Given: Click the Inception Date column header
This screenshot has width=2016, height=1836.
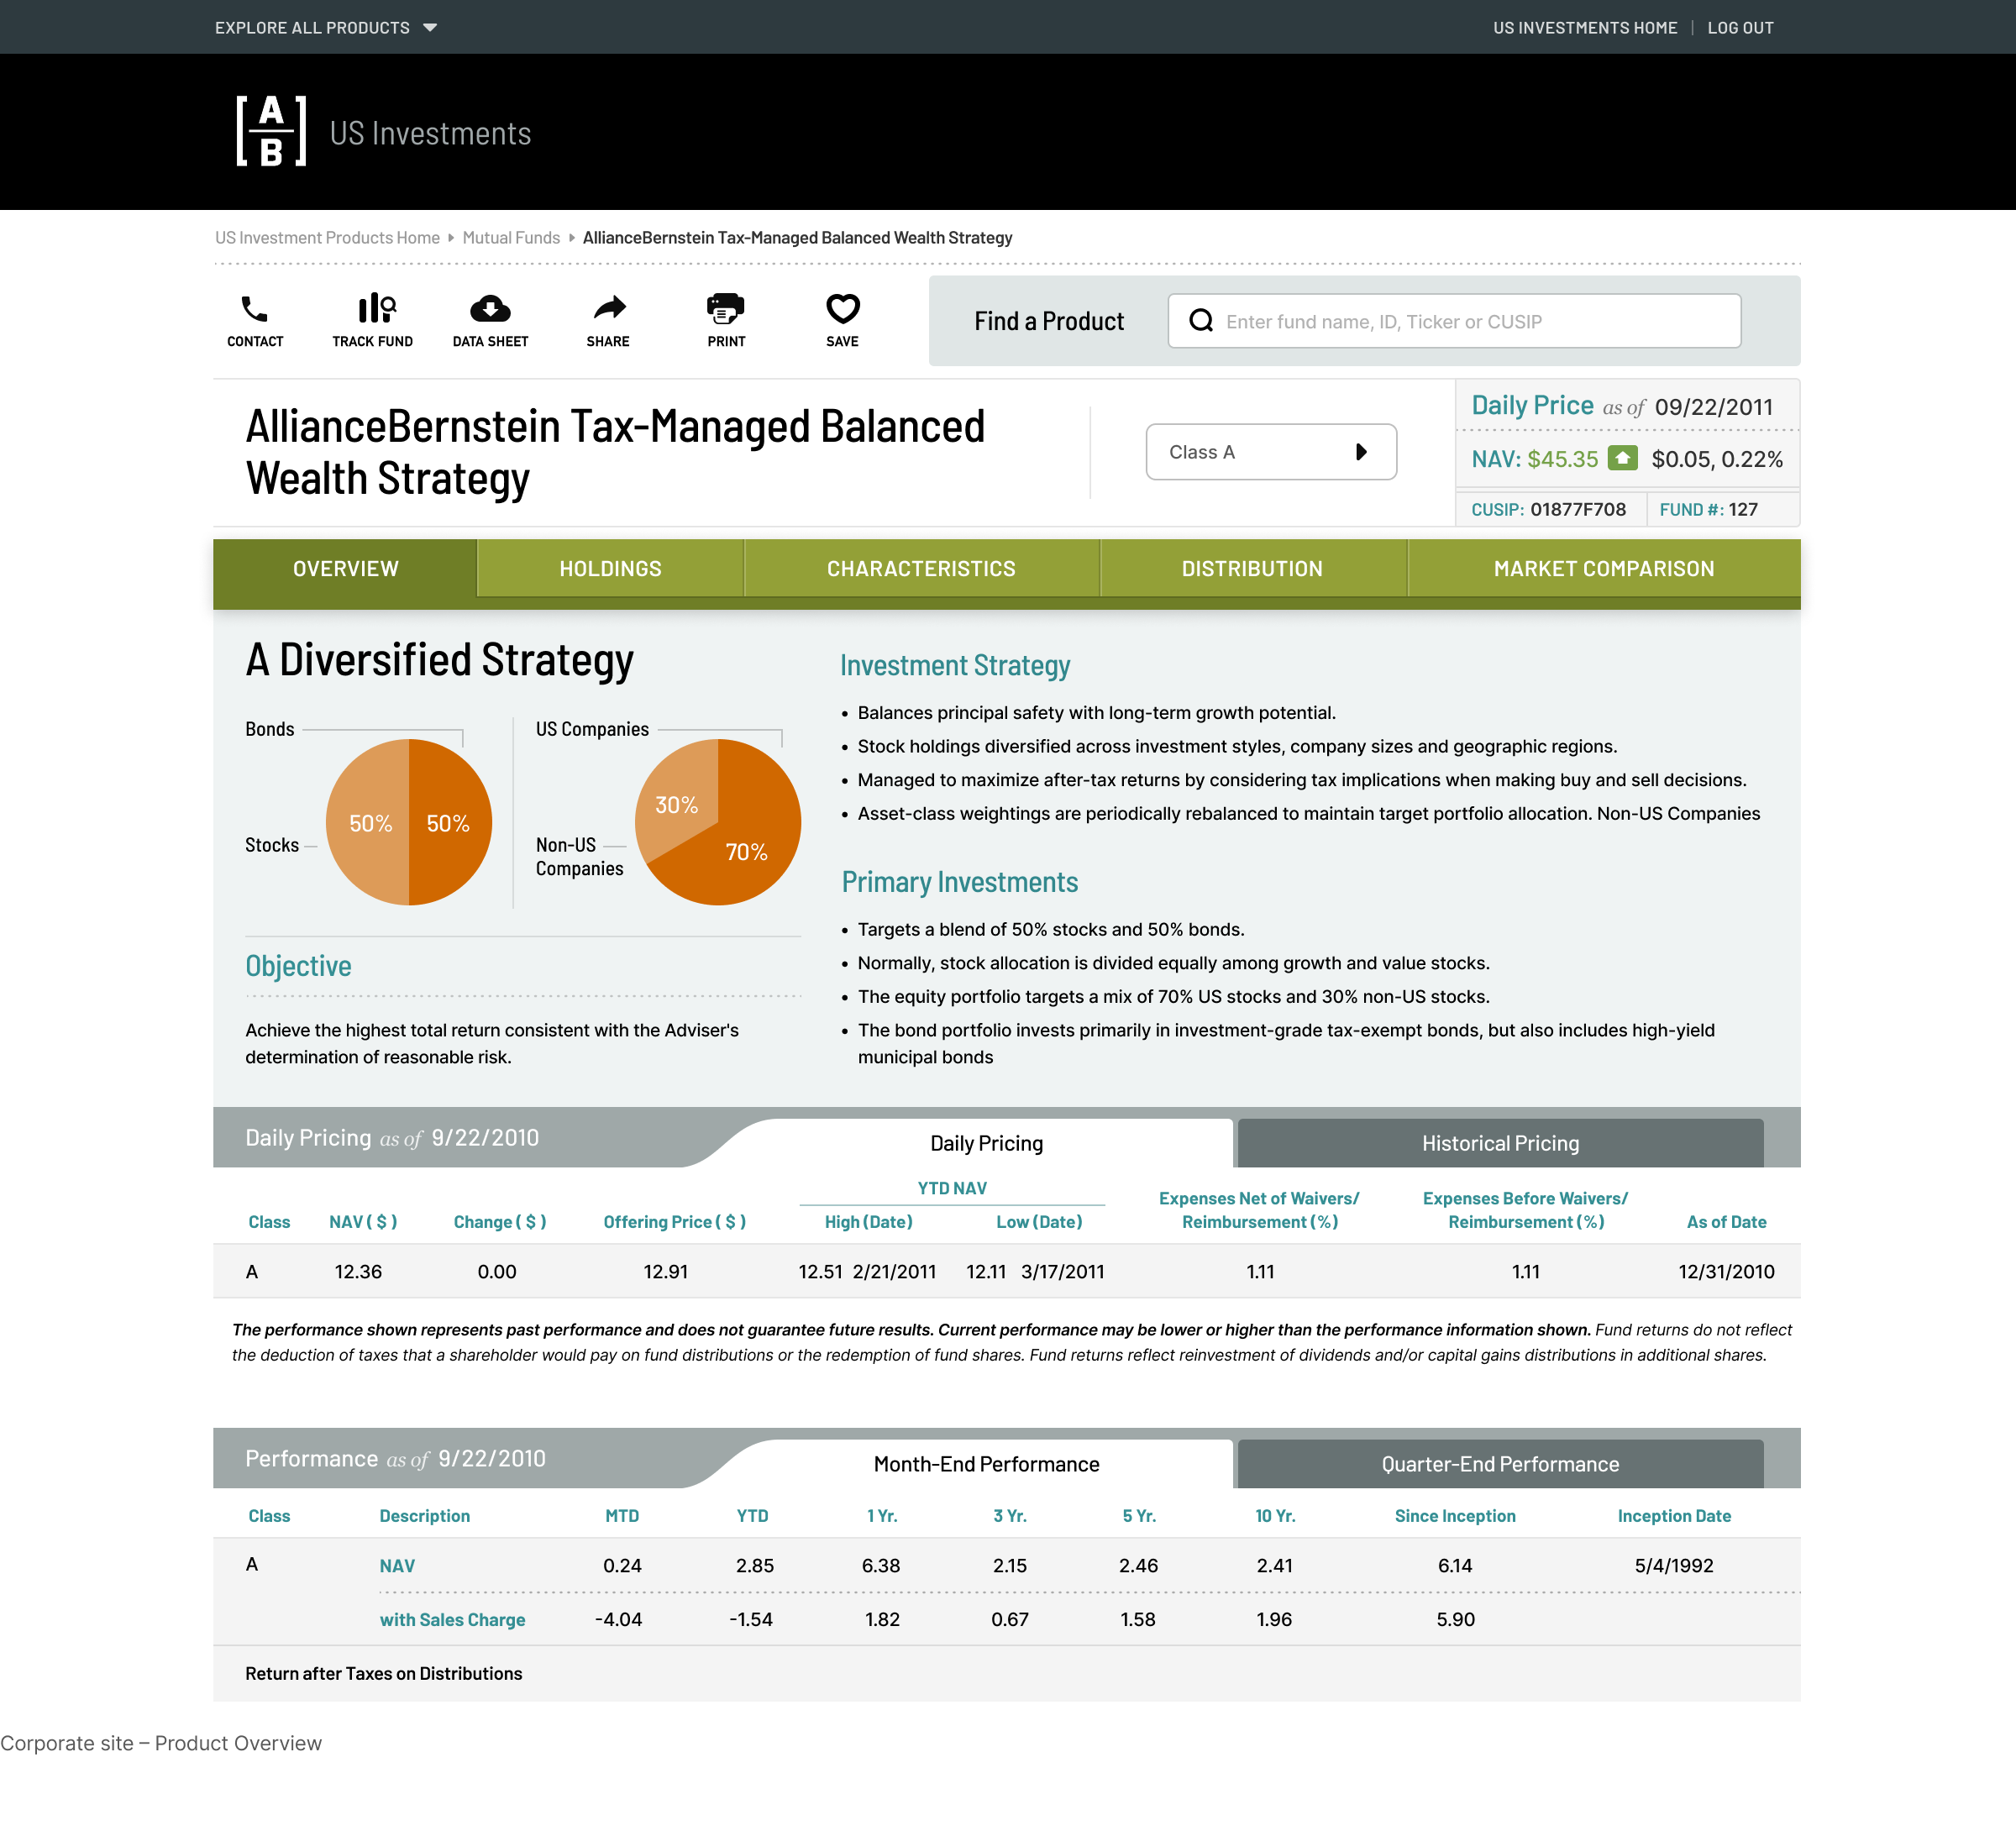Looking at the screenshot, I should click(1674, 1516).
